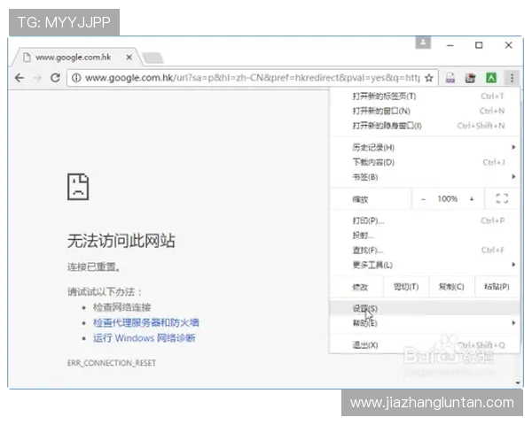Viewport: 532px width, 425px height.
Task: Click the purple document extension icon
Action: click(x=450, y=78)
